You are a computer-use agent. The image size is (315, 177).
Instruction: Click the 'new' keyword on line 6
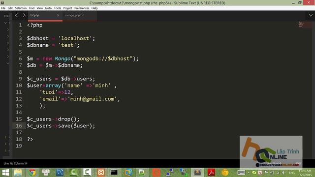coord(47,59)
